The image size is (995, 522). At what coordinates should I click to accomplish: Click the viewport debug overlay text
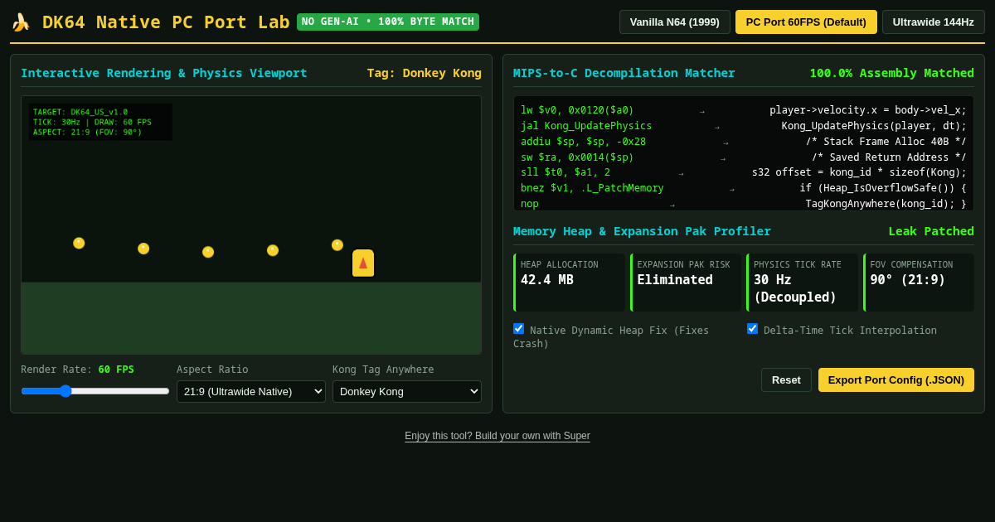(x=100, y=122)
